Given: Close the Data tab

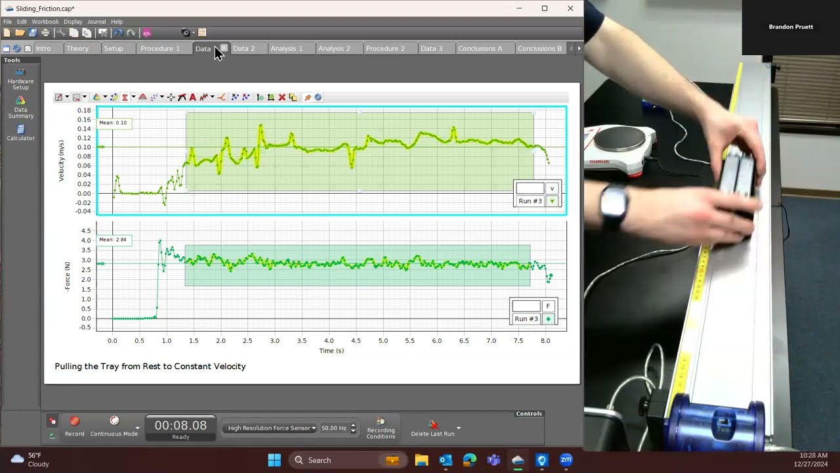Looking at the screenshot, I should [x=224, y=48].
